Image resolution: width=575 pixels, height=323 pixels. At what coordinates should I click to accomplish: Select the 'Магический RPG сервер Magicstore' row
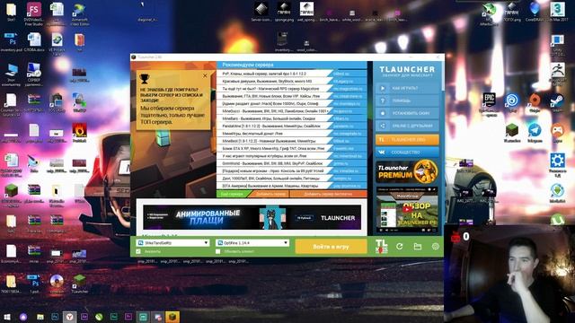click(x=291, y=89)
